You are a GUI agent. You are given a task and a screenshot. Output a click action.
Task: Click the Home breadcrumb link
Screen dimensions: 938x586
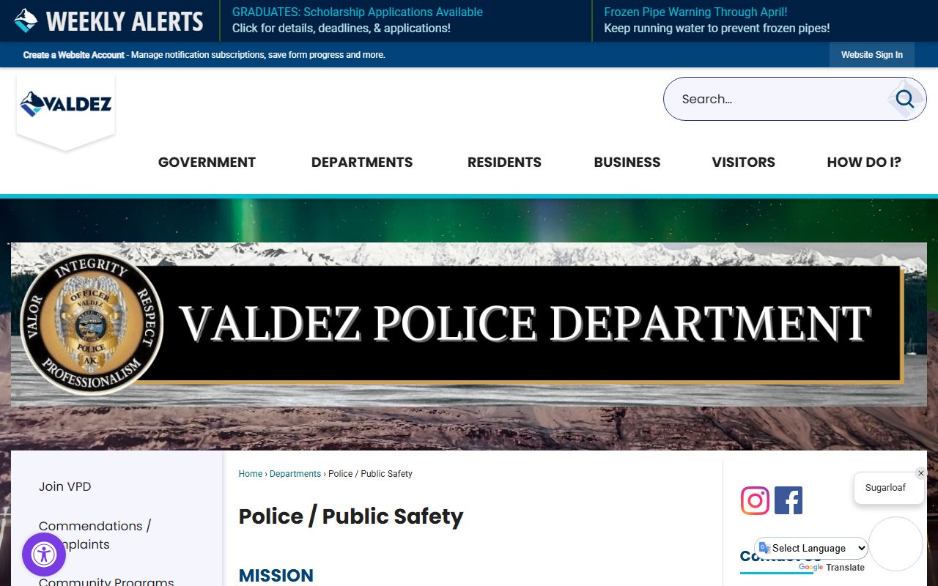(251, 474)
